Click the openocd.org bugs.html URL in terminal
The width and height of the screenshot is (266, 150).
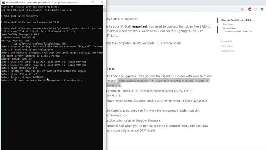39,43
